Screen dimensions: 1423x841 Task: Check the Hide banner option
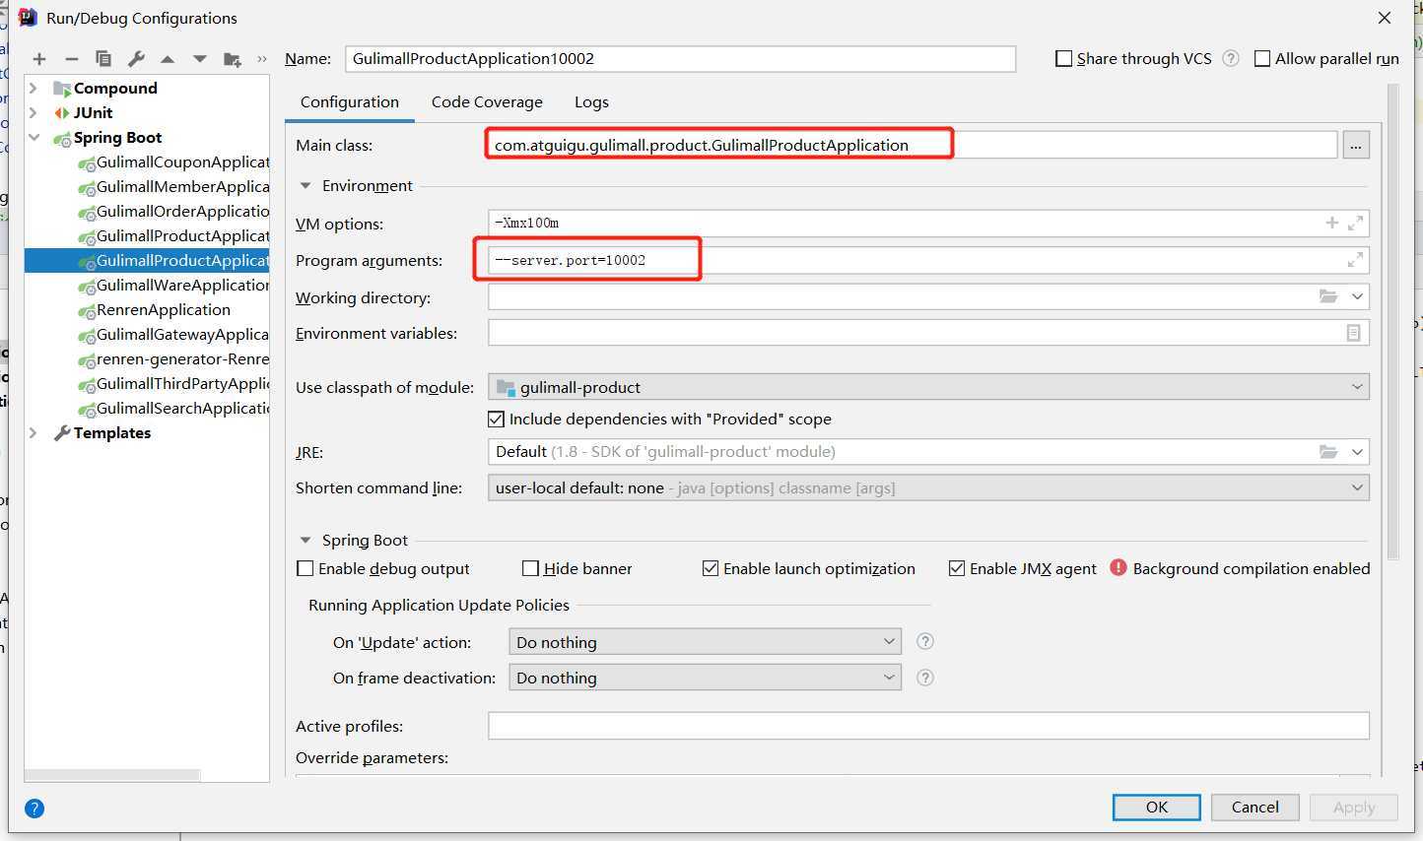click(x=530, y=568)
